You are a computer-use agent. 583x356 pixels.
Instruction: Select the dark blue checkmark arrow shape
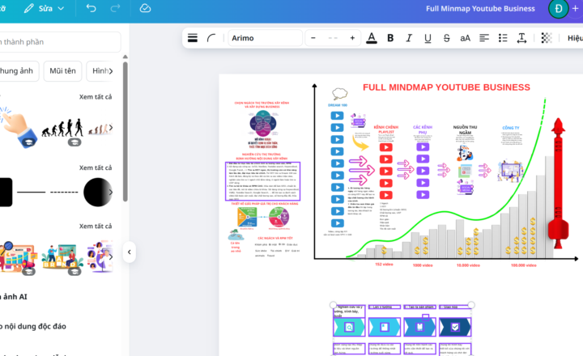pyautogui.click(x=455, y=327)
